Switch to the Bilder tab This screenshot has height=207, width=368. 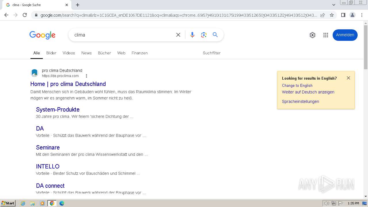click(x=51, y=53)
